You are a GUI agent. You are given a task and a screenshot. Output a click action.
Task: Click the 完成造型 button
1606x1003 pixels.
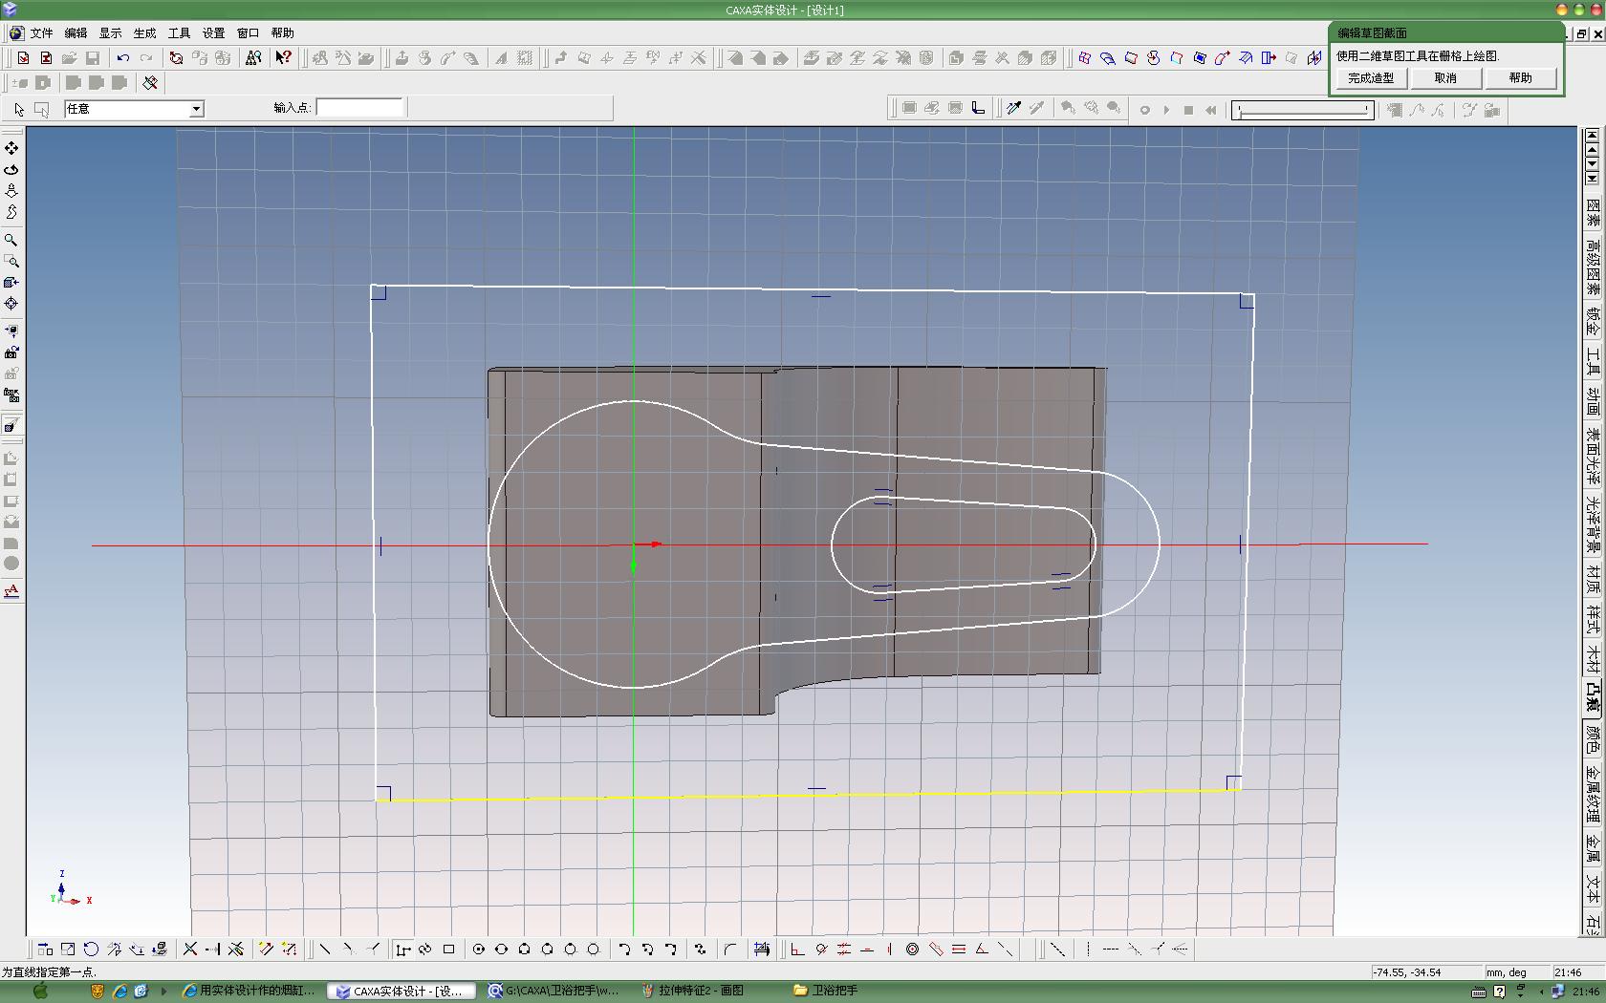tap(1371, 78)
